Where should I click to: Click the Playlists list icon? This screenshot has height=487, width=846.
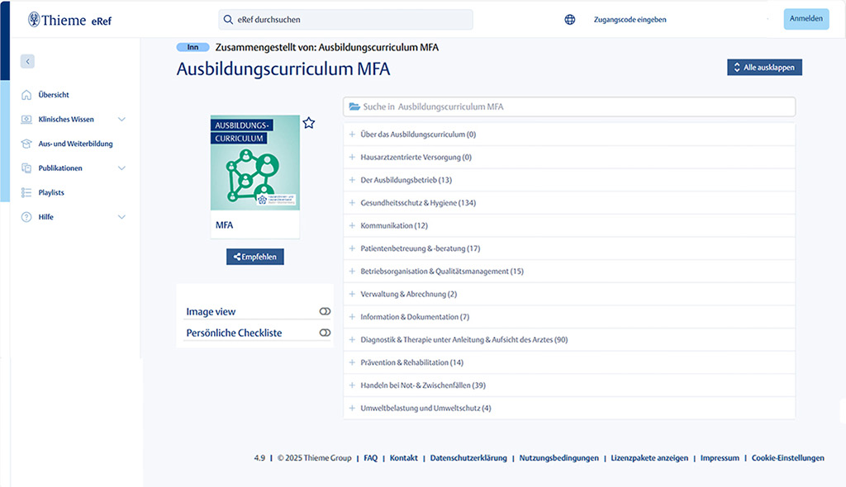[26, 192]
